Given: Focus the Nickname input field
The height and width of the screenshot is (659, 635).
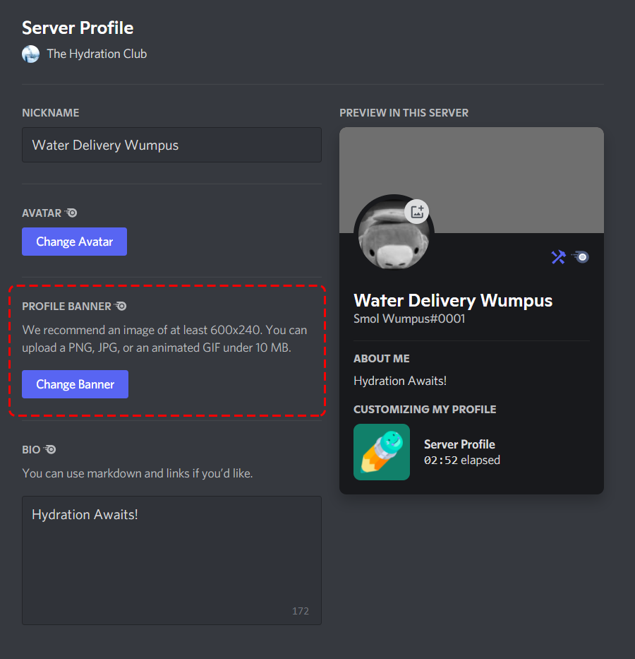Looking at the screenshot, I should 171,145.
